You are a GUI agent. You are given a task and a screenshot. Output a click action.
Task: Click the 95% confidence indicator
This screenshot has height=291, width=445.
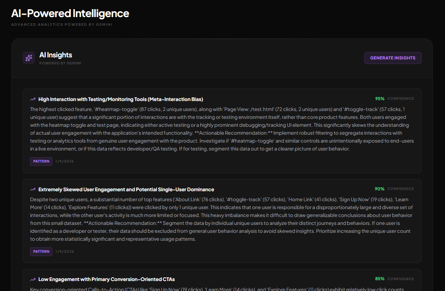click(380, 99)
